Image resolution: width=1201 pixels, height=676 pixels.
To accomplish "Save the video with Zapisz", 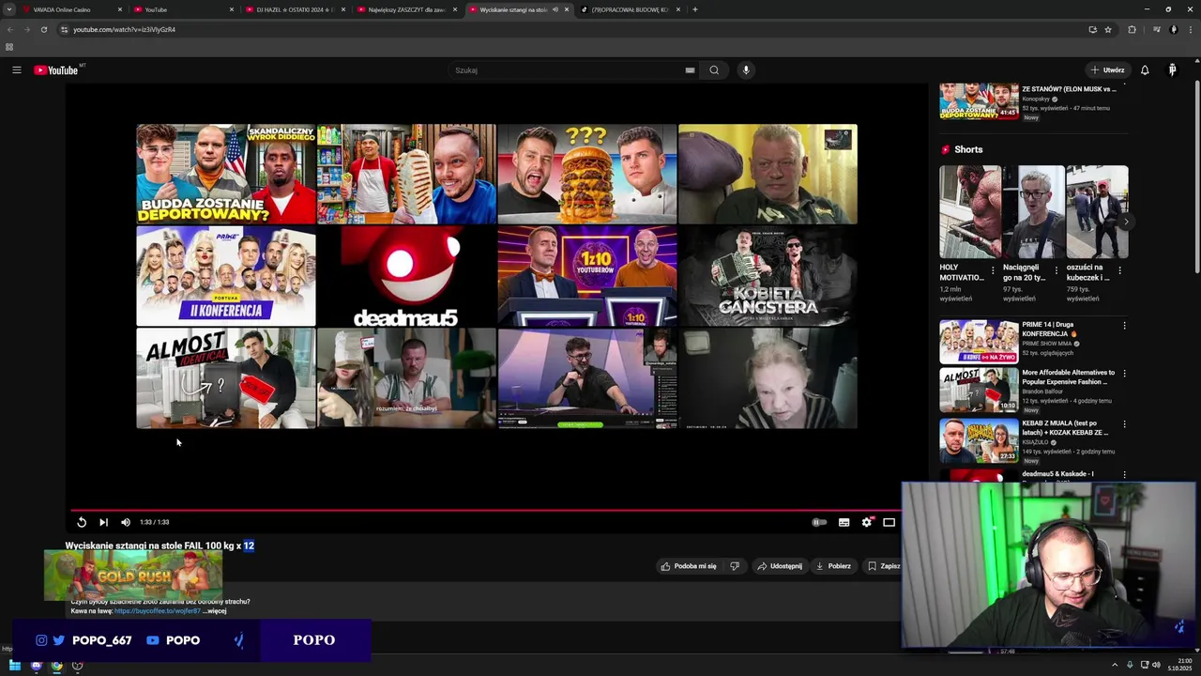I will click(884, 566).
